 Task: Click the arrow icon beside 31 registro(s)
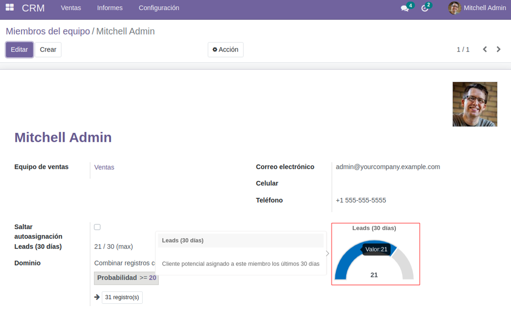[x=97, y=297]
